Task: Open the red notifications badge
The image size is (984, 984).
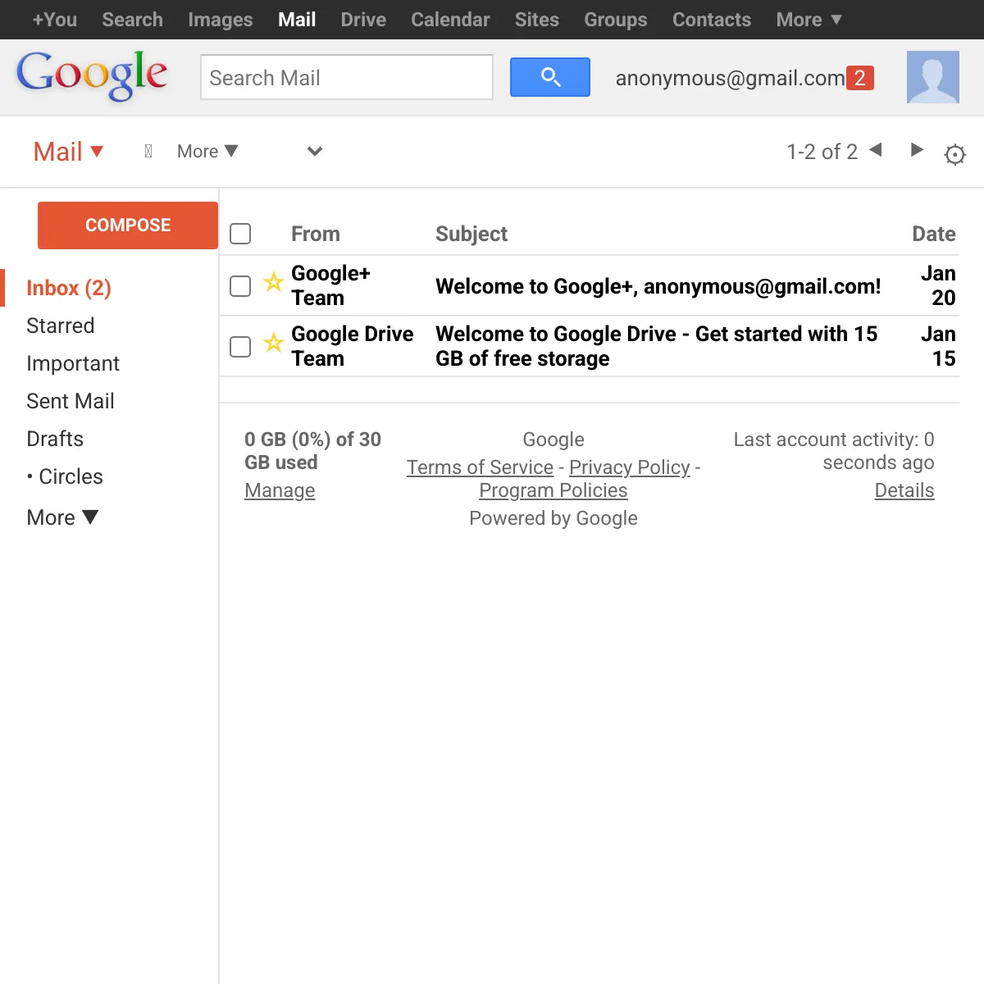Action: 859,78
